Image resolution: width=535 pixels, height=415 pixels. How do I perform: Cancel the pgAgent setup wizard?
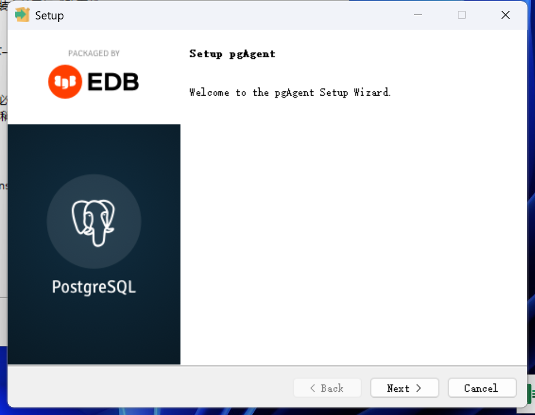482,387
